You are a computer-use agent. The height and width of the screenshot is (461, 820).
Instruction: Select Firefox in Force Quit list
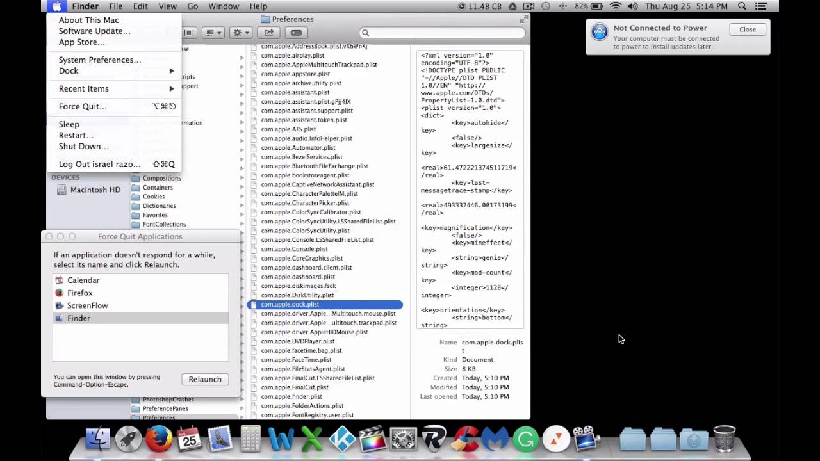point(140,293)
